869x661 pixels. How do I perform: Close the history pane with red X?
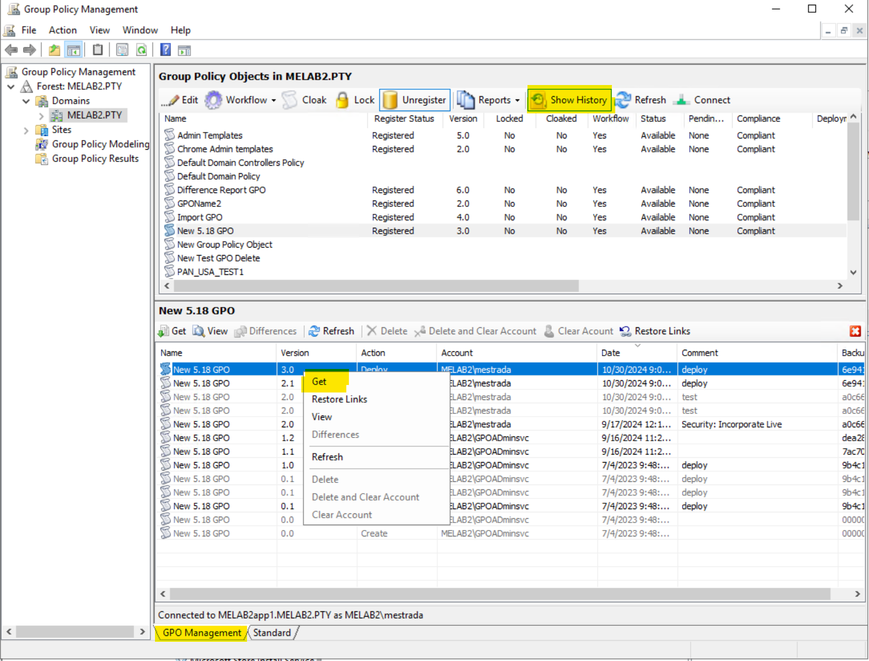coord(855,331)
